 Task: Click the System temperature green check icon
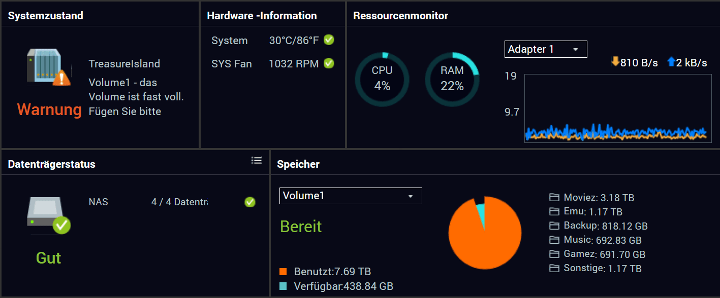329,40
